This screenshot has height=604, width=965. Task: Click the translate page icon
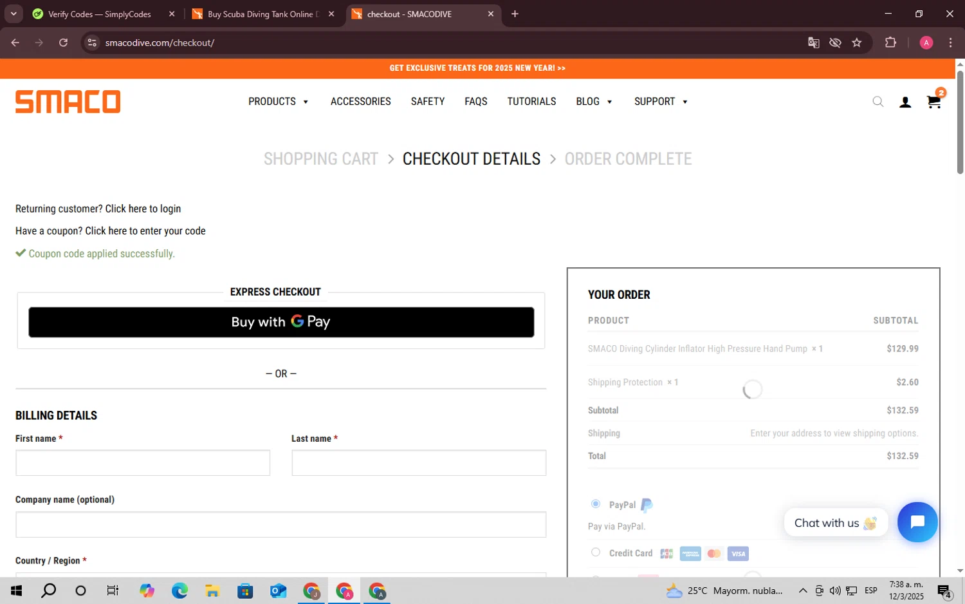pyautogui.click(x=814, y=42)
